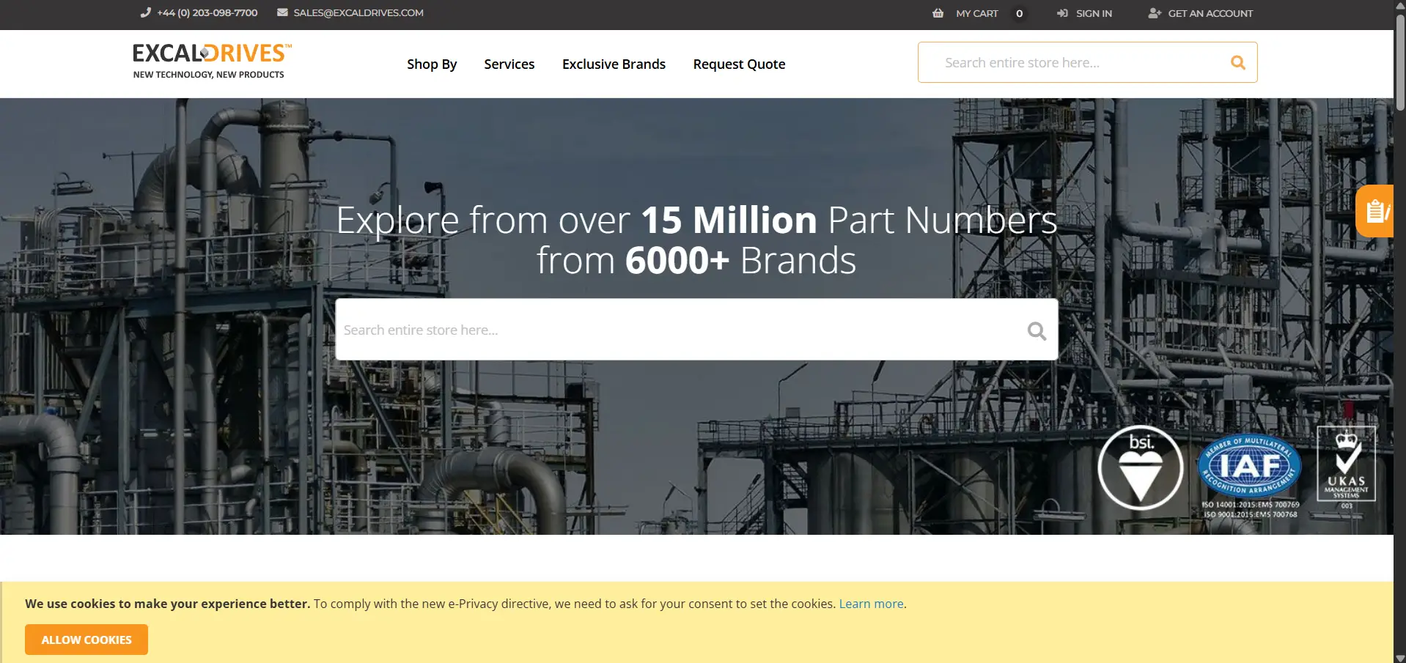1406x663 pixels.
Task: Click Get An Account link
Action: pyautogui.click(x=1210, y=13)
